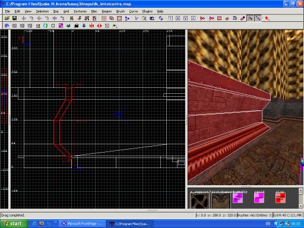
Task: Click the red diamond-shaped toolbar icon
Action: (x=227, y=18)
